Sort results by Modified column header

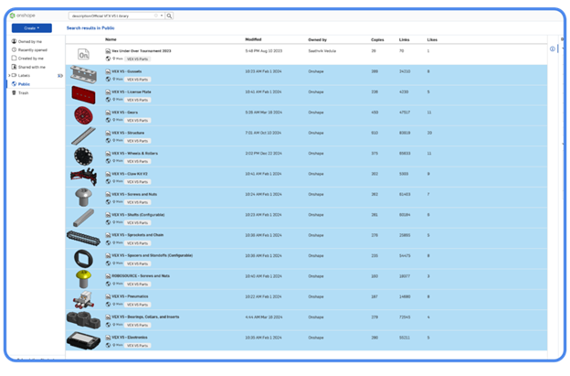253,39
